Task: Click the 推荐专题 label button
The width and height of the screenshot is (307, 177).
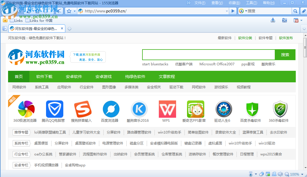Action: click(x=21, y=132)
